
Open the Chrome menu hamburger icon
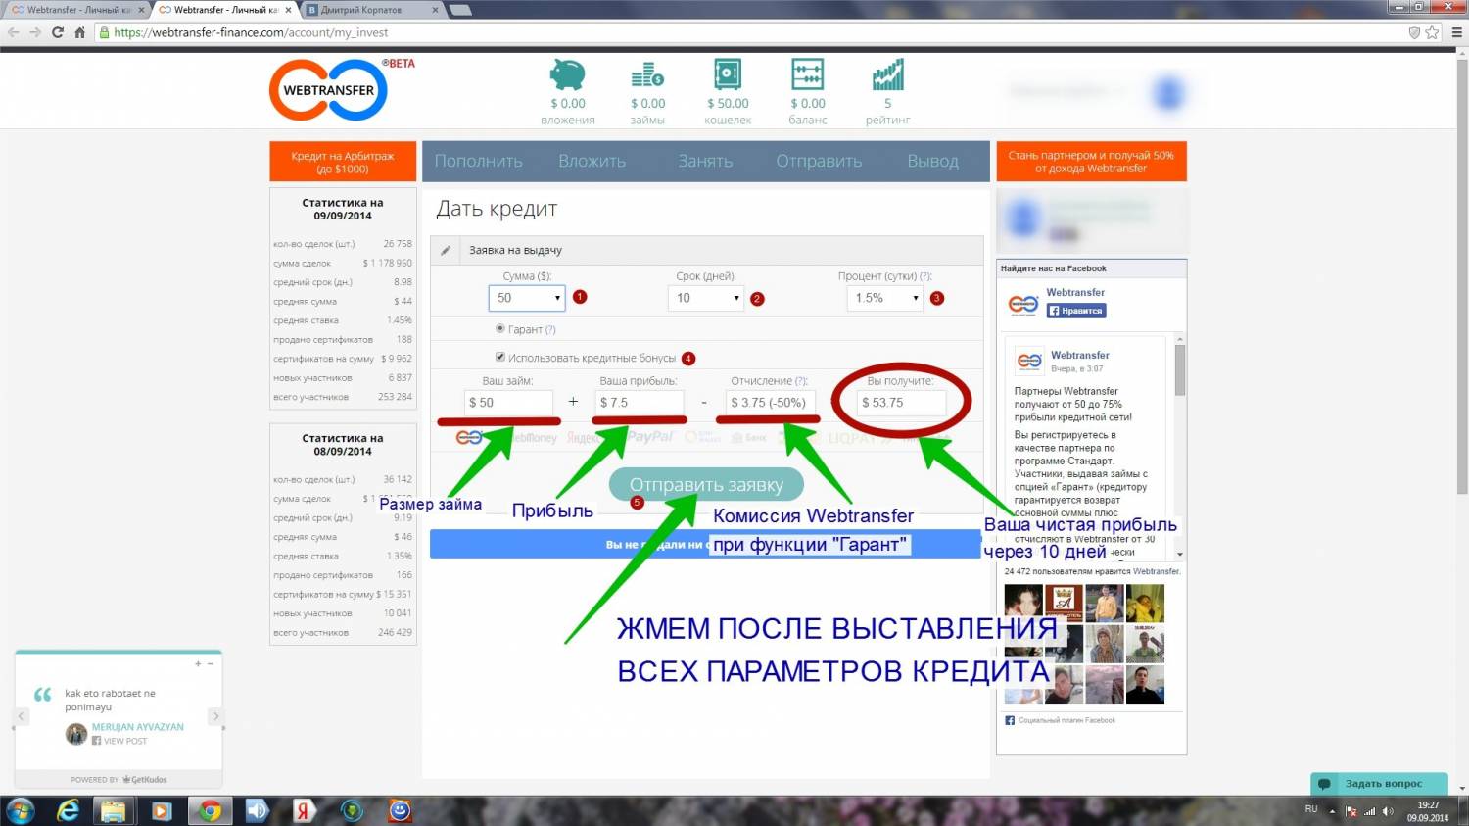pyautogui.click(x=1456, y=32)
